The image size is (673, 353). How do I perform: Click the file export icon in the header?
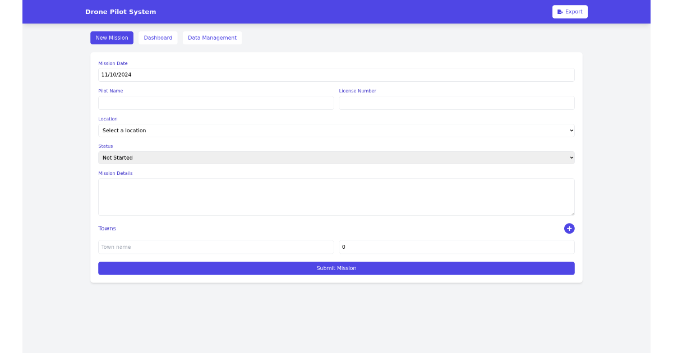[561, 11]
